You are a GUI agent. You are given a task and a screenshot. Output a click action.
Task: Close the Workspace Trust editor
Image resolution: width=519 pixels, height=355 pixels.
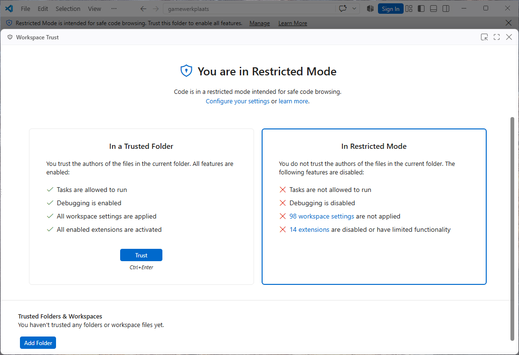[x=509, y=37]
